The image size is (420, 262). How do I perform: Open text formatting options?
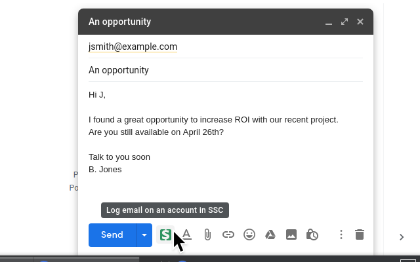tap(186, 234)
